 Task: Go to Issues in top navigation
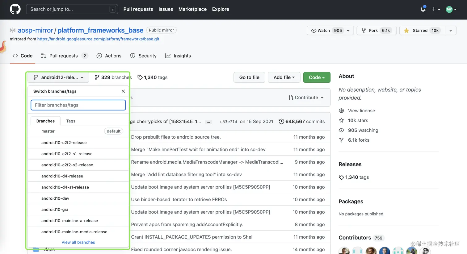click(x=166, y=9)
